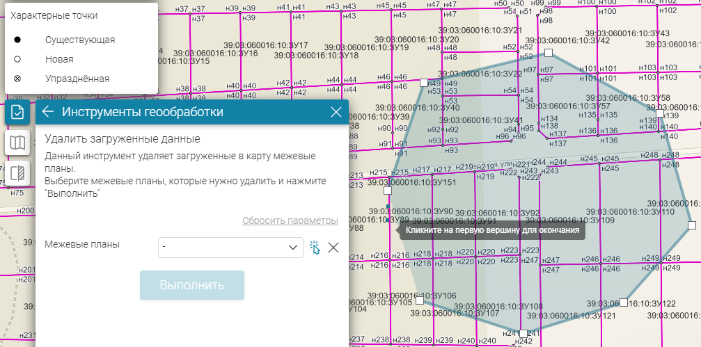Go back using the panel's arrow icon
Screen dimensions: 701x347
[48, 112]
